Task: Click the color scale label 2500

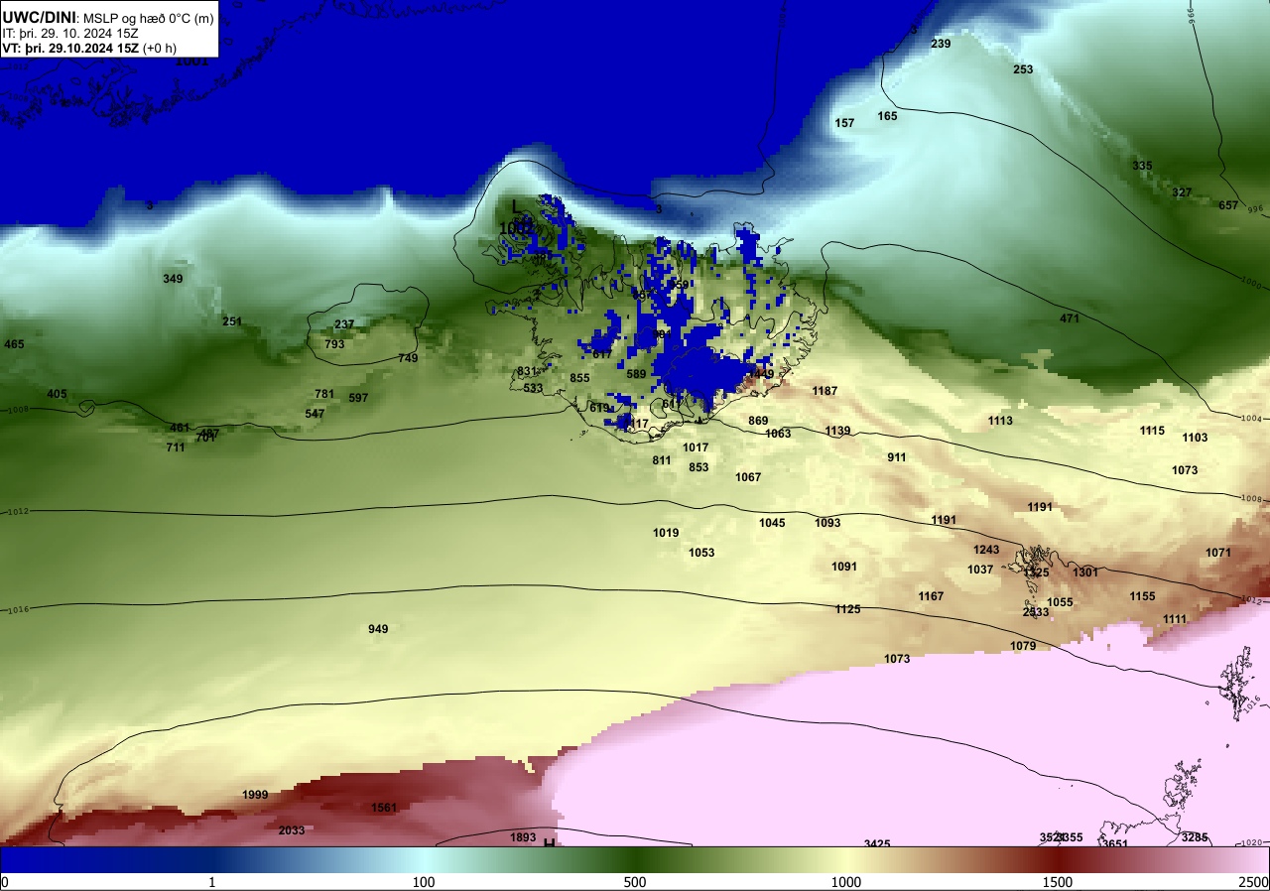Action: pos(1254,882)
